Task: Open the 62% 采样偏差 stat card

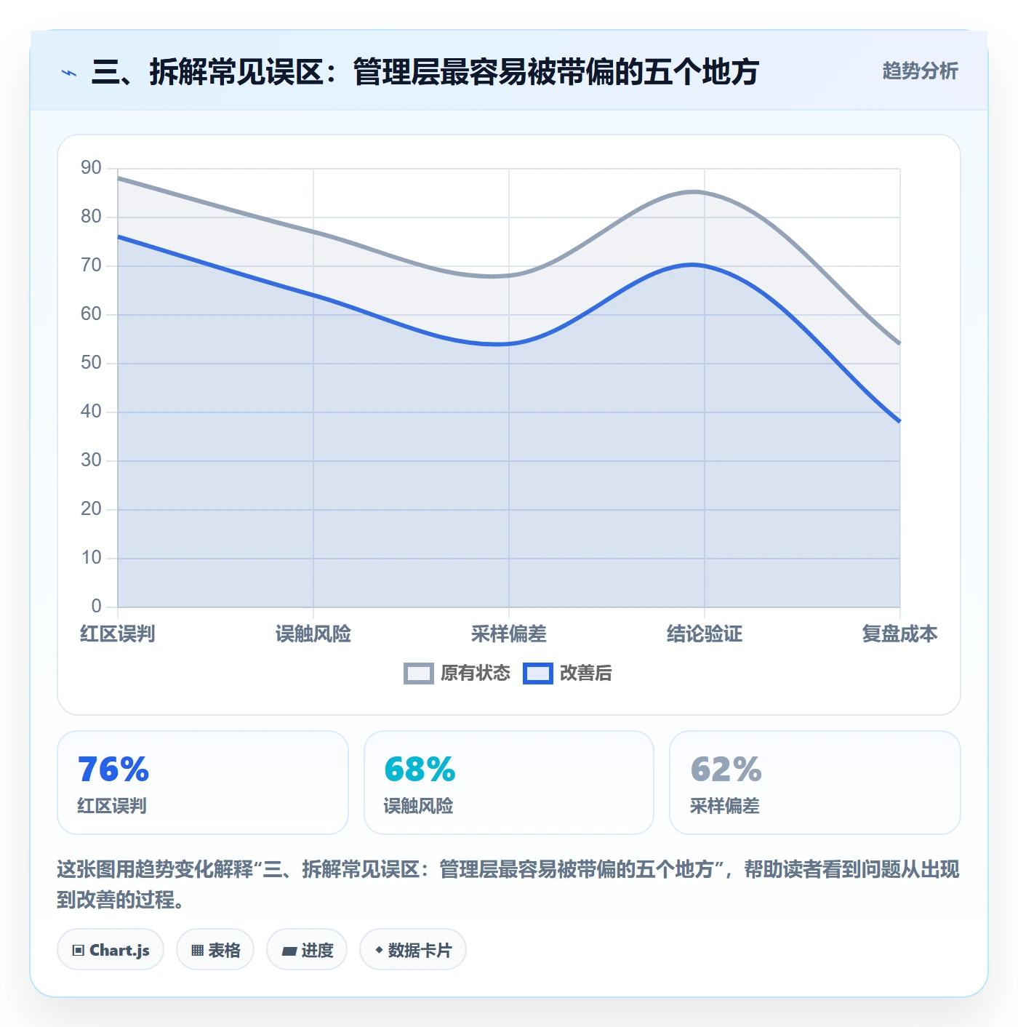Action: pos(815,783)
